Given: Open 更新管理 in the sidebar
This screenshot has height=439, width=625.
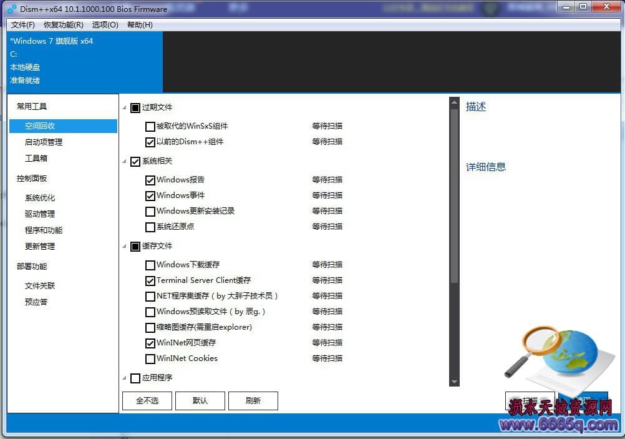Looking at the screenshot, I should click(x=40, y=246).
